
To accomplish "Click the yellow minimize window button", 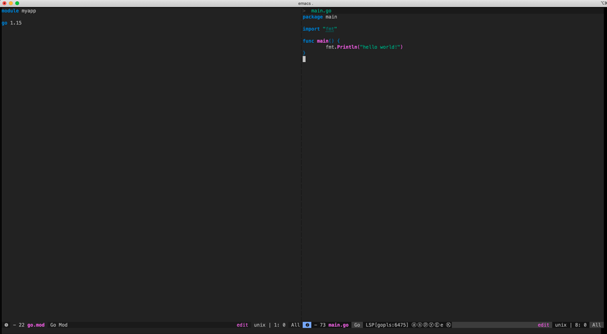I will tap(11, 3).
